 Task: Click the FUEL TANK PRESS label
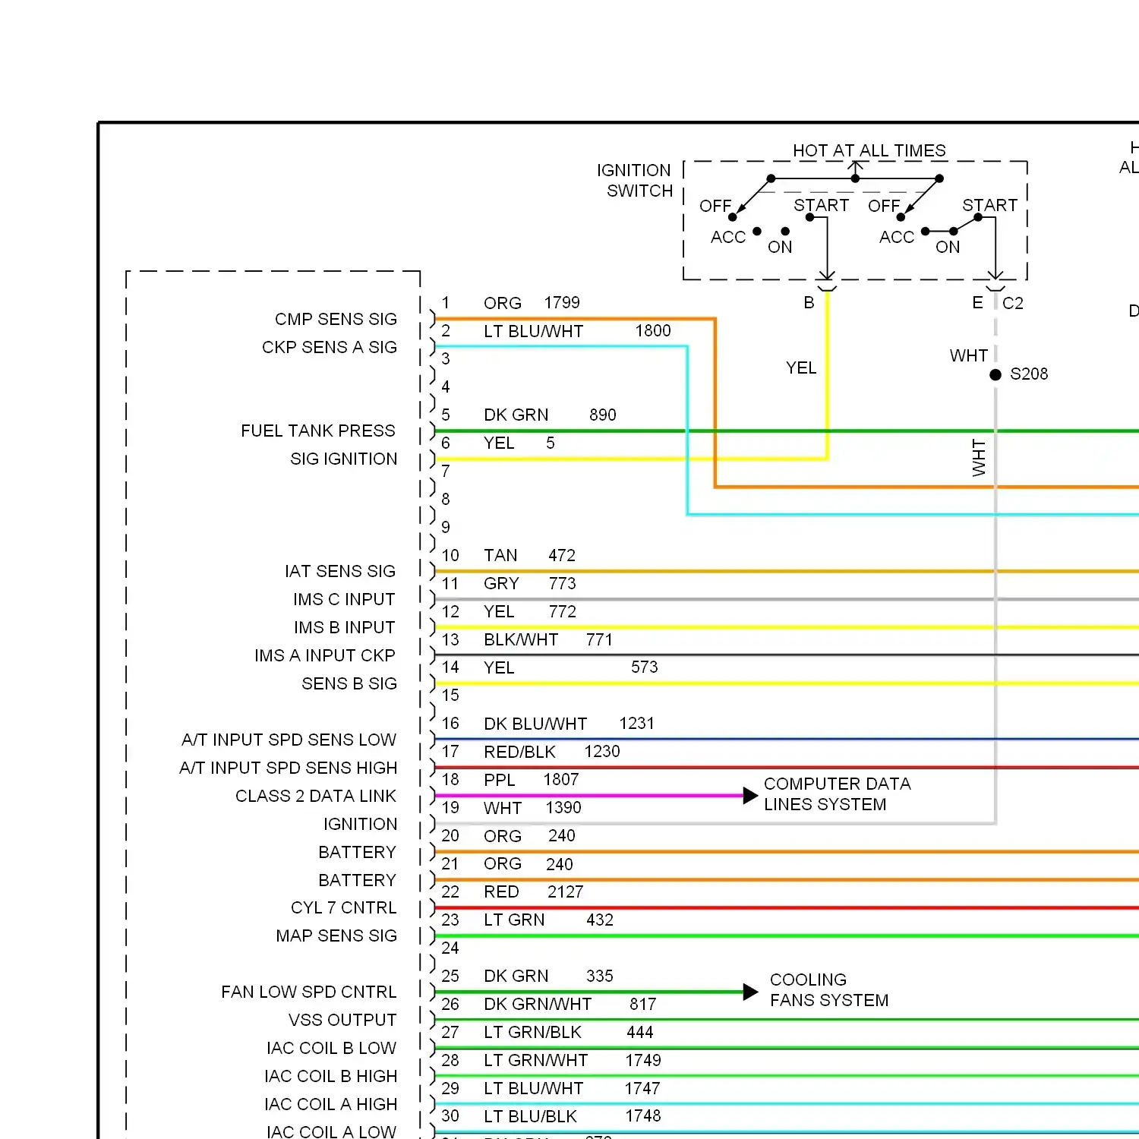[318, 431]
